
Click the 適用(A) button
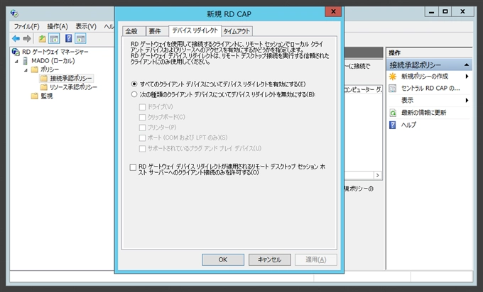point(316,259)
